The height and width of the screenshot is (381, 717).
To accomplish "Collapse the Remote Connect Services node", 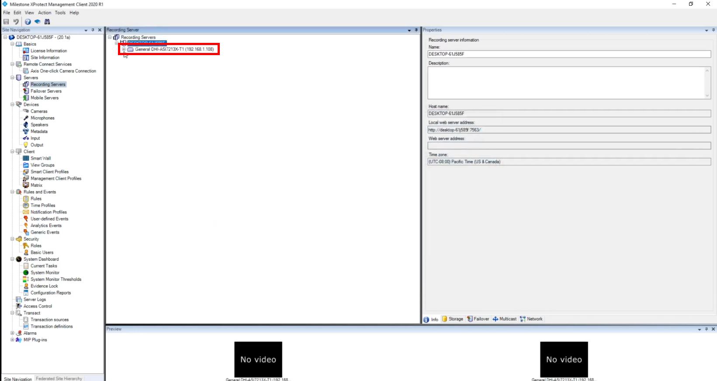I will click(x=12, y=64).
